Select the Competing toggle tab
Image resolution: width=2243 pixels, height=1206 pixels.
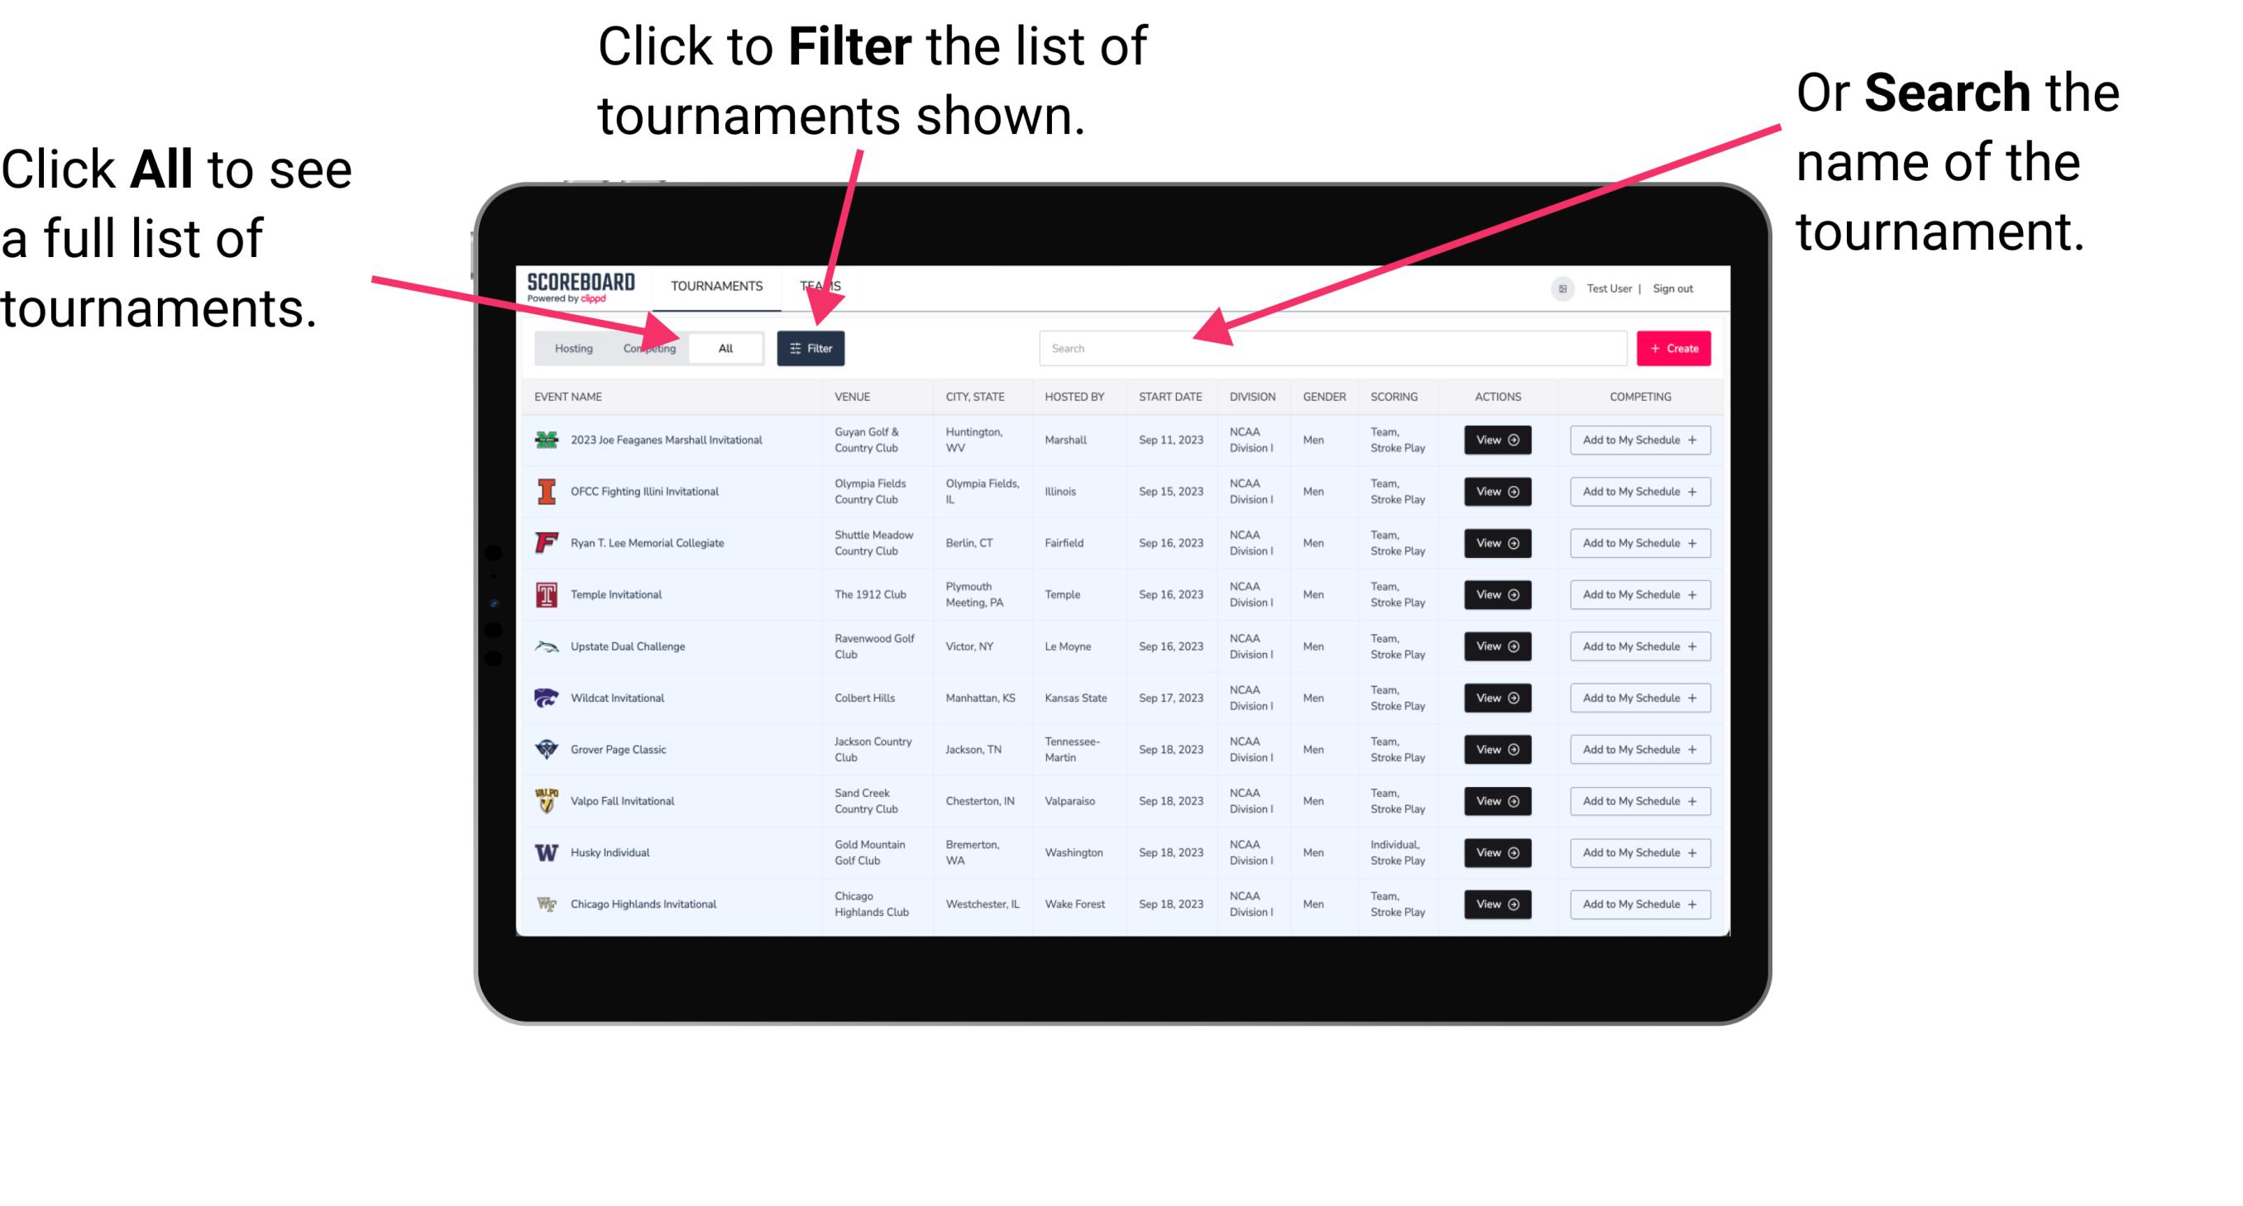648,349
